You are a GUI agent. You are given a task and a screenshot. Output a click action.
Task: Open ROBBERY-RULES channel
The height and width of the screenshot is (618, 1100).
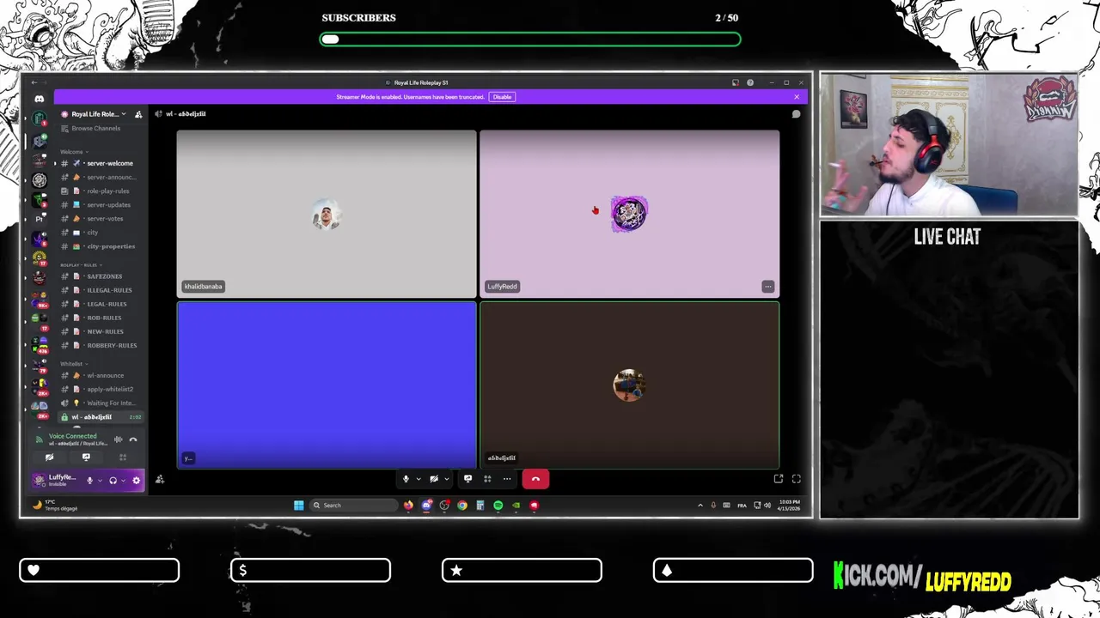point(101,345)
